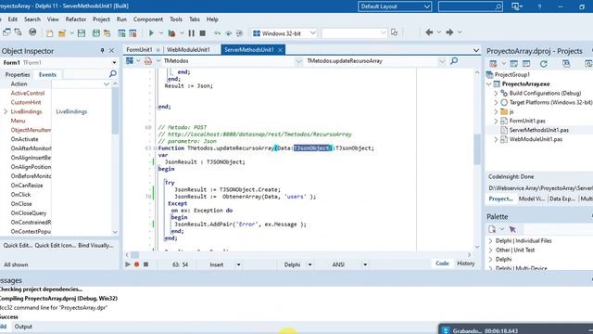Select ServerMethodsUnit1.pas in the Projects tree
The width and height of the screenshot is (593, 334).
[x=539, y=130]
